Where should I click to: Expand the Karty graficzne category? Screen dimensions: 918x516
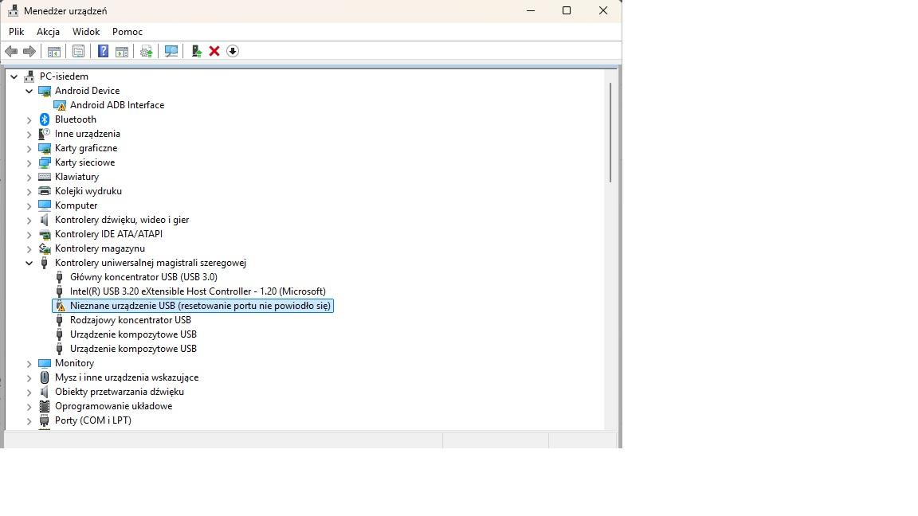click(29, 148)
